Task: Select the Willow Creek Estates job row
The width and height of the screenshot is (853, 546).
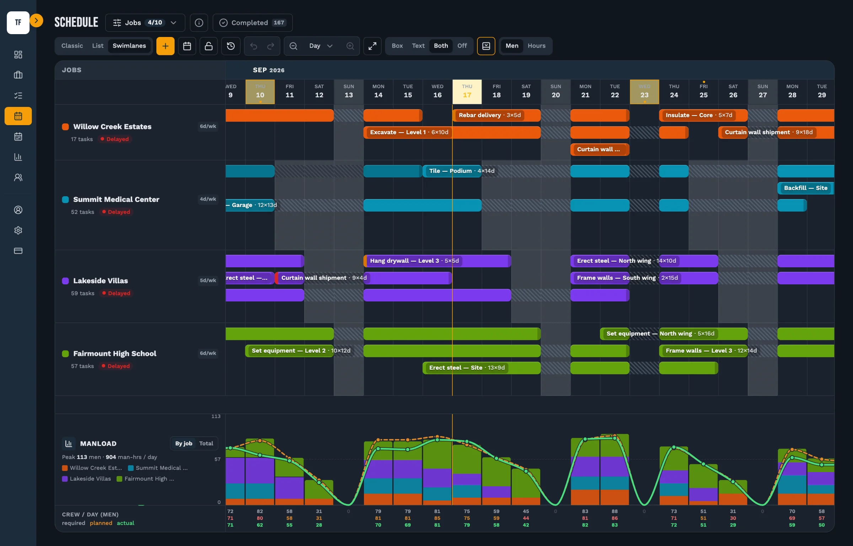Action: 140,132
